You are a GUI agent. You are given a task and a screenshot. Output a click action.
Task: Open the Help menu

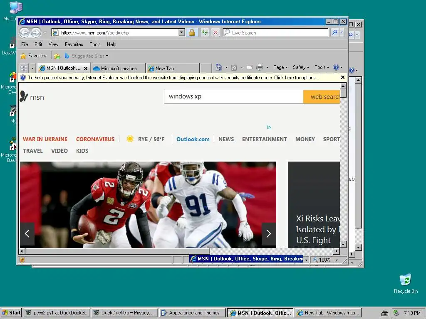click(x=111, y=44)
